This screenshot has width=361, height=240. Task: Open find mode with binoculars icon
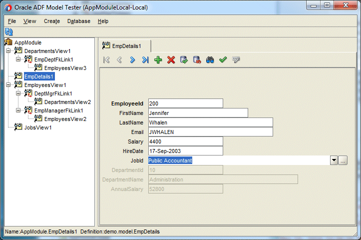(x=210, y=60)
